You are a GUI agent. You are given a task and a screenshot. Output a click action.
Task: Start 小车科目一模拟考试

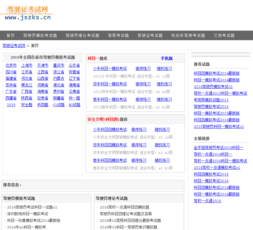[x=110, y=68]
